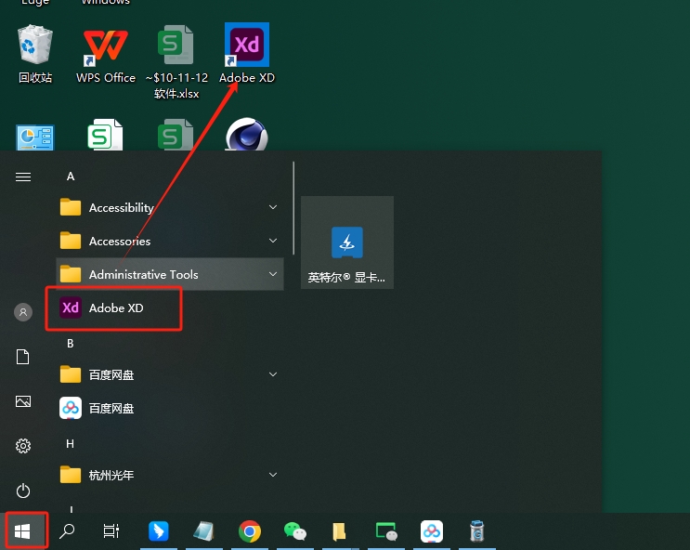Open the user account icon in Start menu
This screenshot has width=690, height=550.
coord(23,312)
